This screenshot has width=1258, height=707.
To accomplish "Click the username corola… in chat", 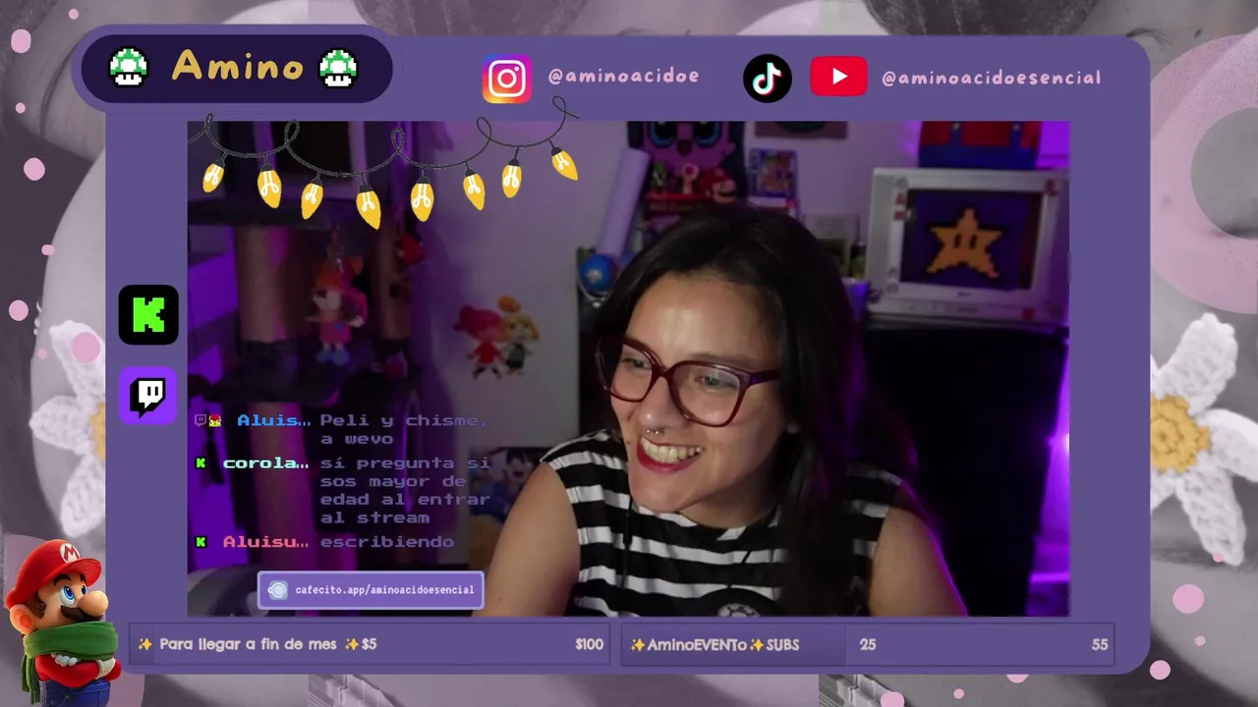I will (x=265, y=463).
